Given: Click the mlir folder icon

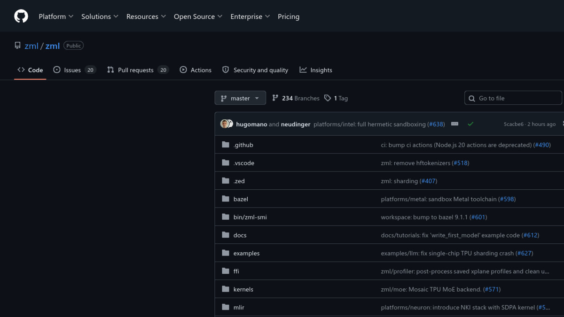Looking at the screenshot, I should coord(226,307).
